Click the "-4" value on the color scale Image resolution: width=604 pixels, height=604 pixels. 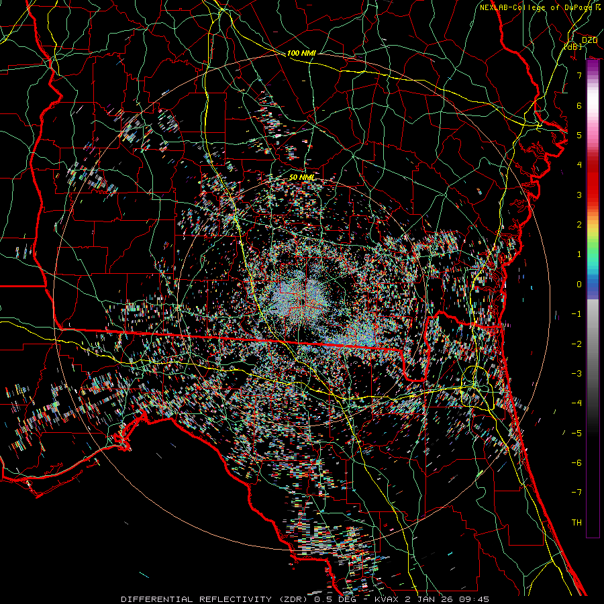click(x=576, y=403)
